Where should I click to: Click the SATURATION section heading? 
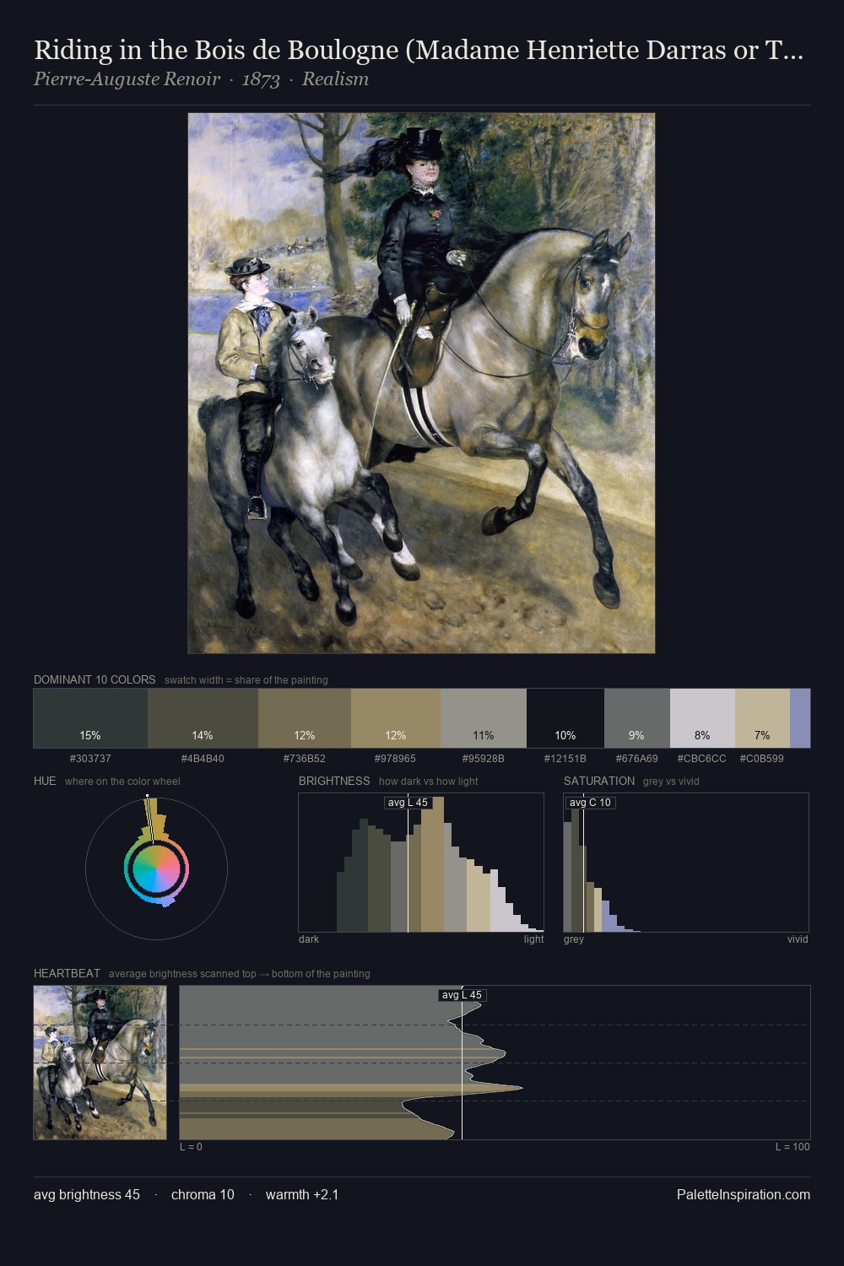[x=599, y=781]
